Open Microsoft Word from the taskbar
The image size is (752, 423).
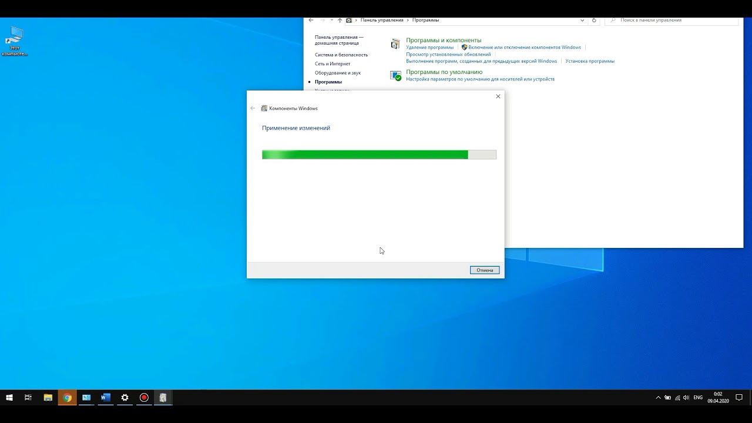(x=106, y=398)
